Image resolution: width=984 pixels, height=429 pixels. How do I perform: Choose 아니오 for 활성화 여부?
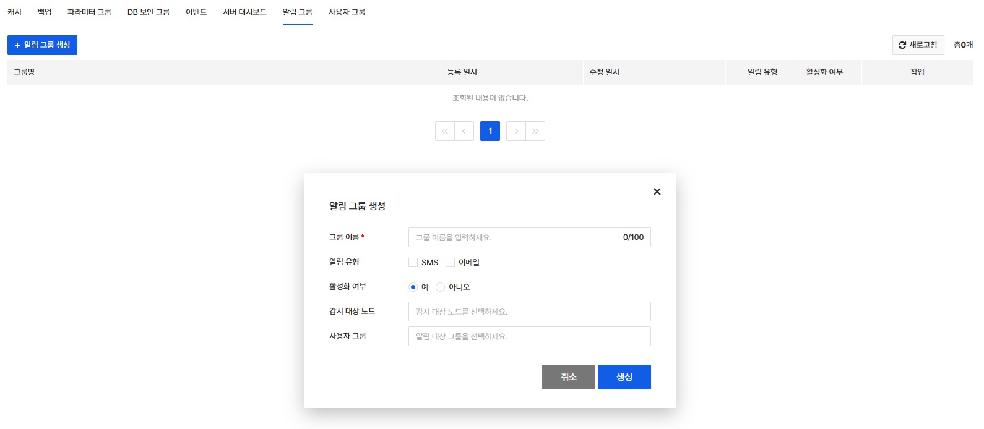point(441,287)
